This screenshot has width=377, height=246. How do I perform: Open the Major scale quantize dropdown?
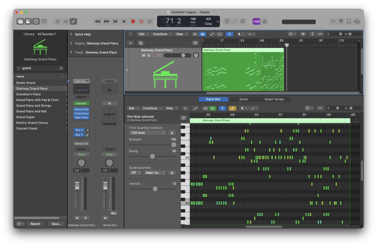point(155,173)
